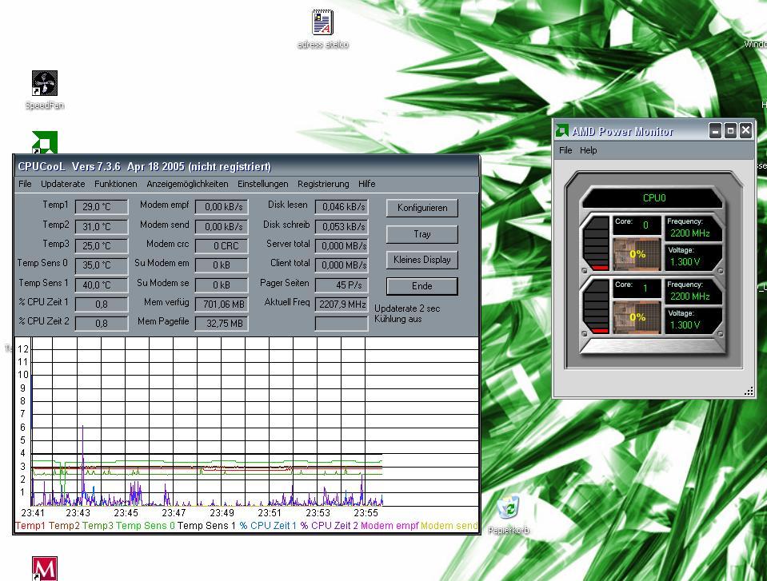Open the red M desktop shortcut

pos(45,568)
